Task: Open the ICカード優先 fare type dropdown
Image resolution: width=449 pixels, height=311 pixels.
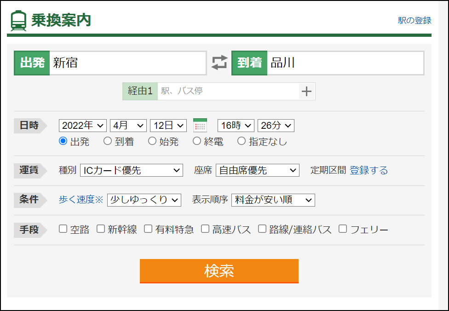Action: [x=132, y=170]
